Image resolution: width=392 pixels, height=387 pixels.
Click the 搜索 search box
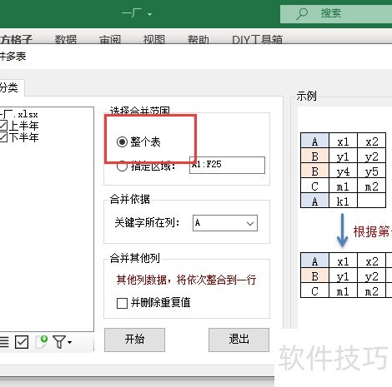(336, 13)
